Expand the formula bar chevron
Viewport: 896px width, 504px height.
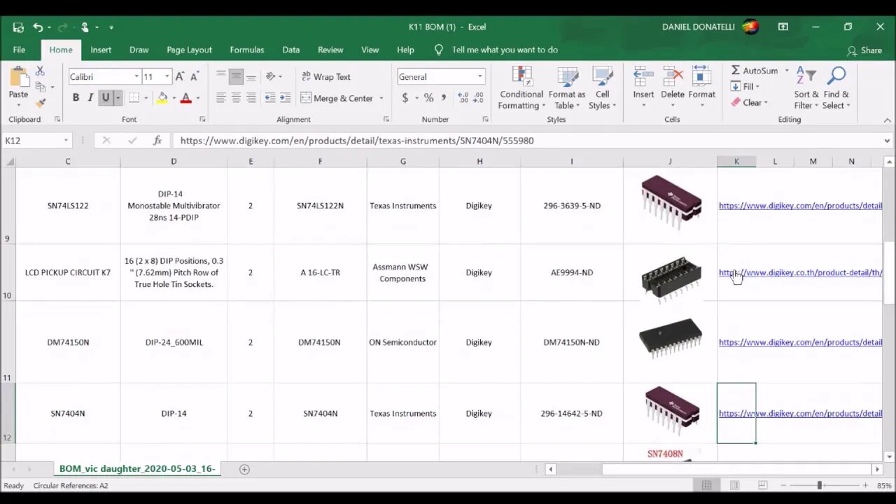[x=887, y=141]
